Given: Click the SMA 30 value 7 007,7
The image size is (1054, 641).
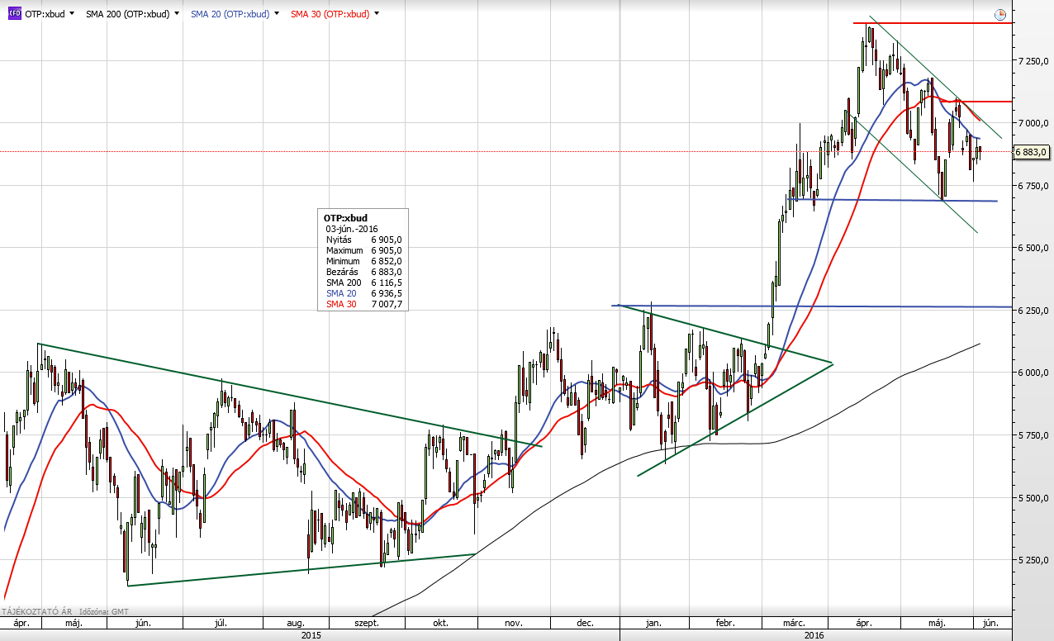Looking at the screenshot, I should [x=387, y=304].
